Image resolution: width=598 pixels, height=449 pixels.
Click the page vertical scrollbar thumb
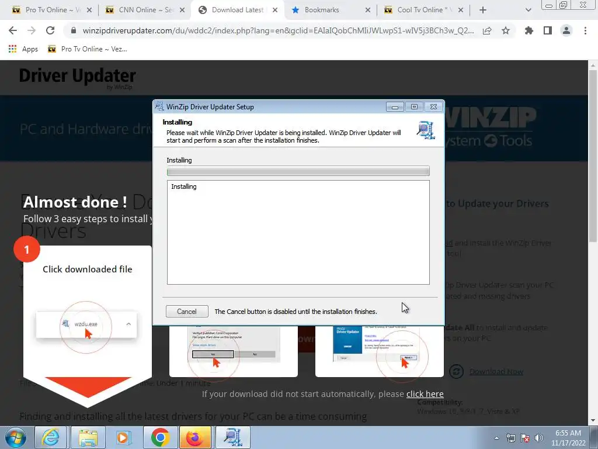(593, 157)
